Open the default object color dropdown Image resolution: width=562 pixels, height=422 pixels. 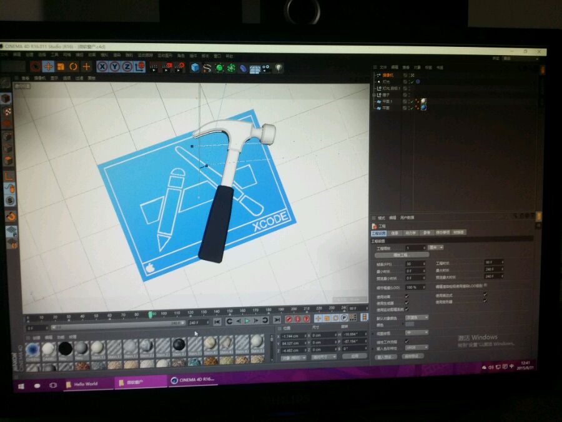pos(417,318)
